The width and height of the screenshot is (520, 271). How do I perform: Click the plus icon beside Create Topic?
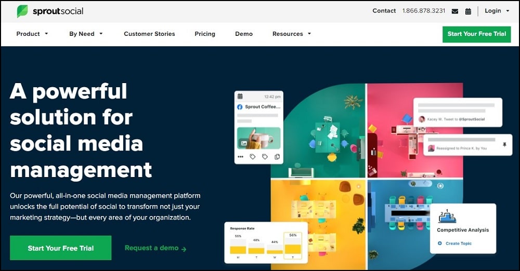click(x=440, y=243)
